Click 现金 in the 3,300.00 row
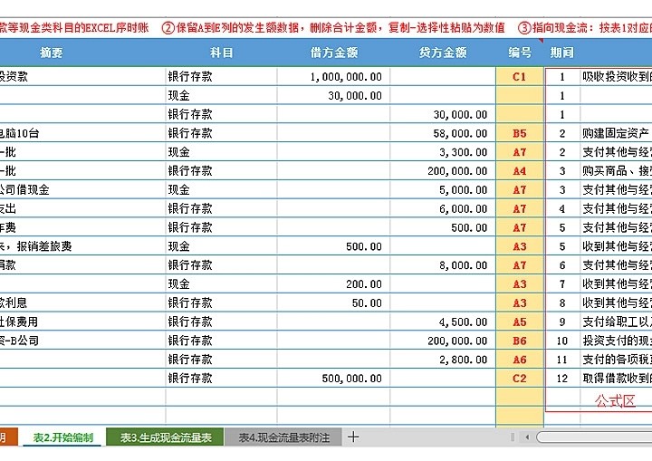Viewport: 652px width, 461px height. click(x=221, y=152)
